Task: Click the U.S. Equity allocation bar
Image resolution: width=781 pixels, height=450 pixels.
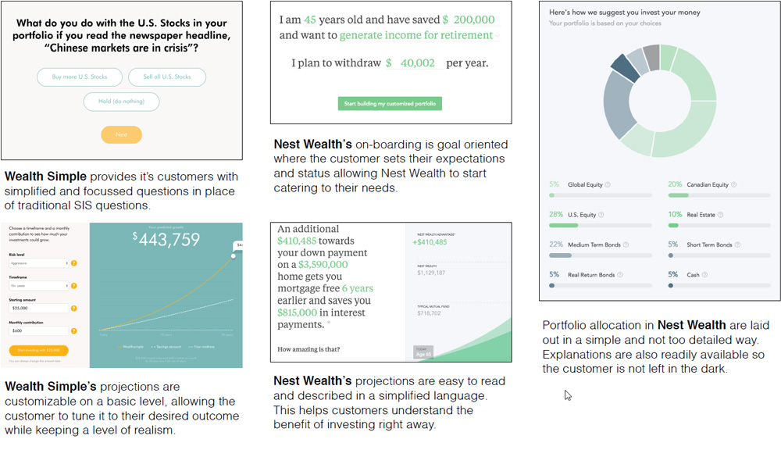Action: (x=600, y=226)
